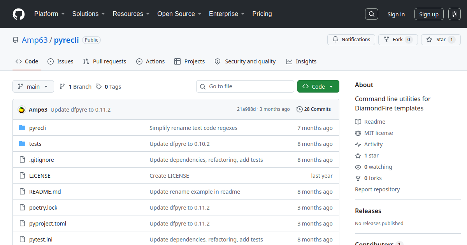Click the GitHub Octocat logo

coord(19,14)
